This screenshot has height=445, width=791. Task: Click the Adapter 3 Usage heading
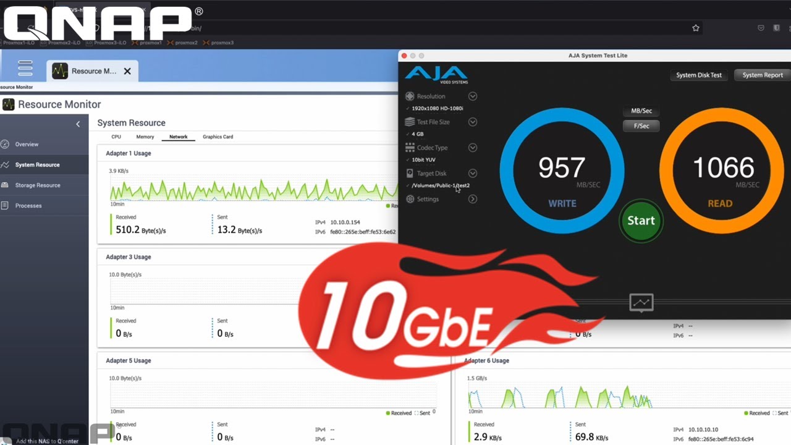129,257
